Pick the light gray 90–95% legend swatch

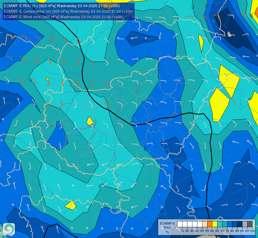[x=245, y=224]
